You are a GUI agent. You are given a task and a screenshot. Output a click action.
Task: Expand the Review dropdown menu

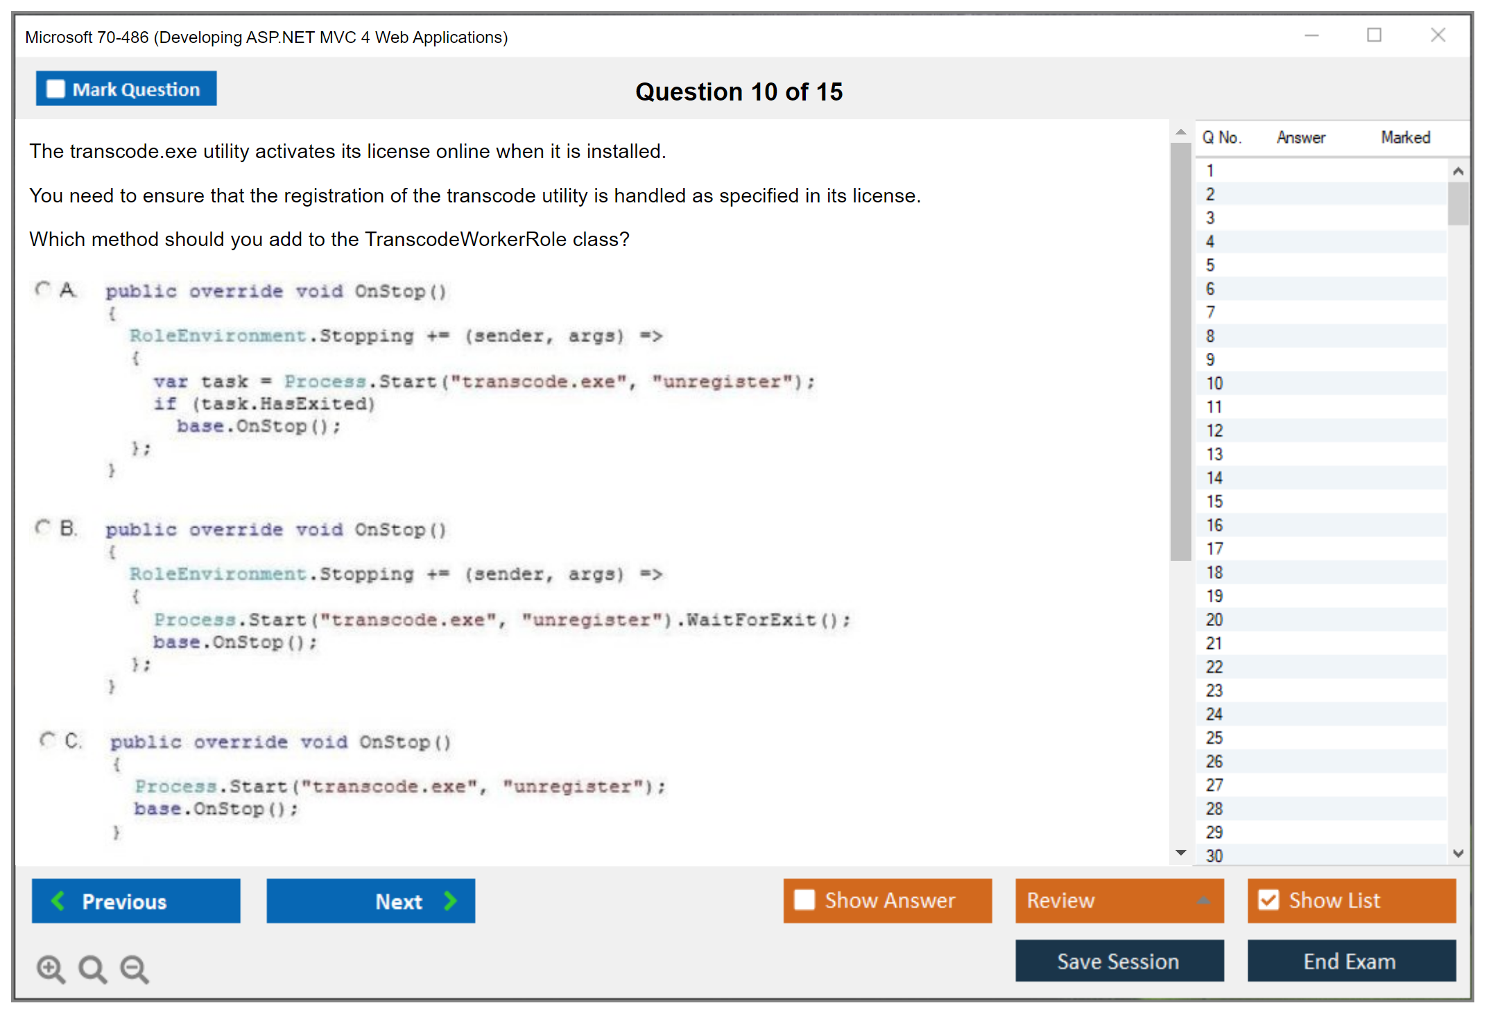point(1203,900)
